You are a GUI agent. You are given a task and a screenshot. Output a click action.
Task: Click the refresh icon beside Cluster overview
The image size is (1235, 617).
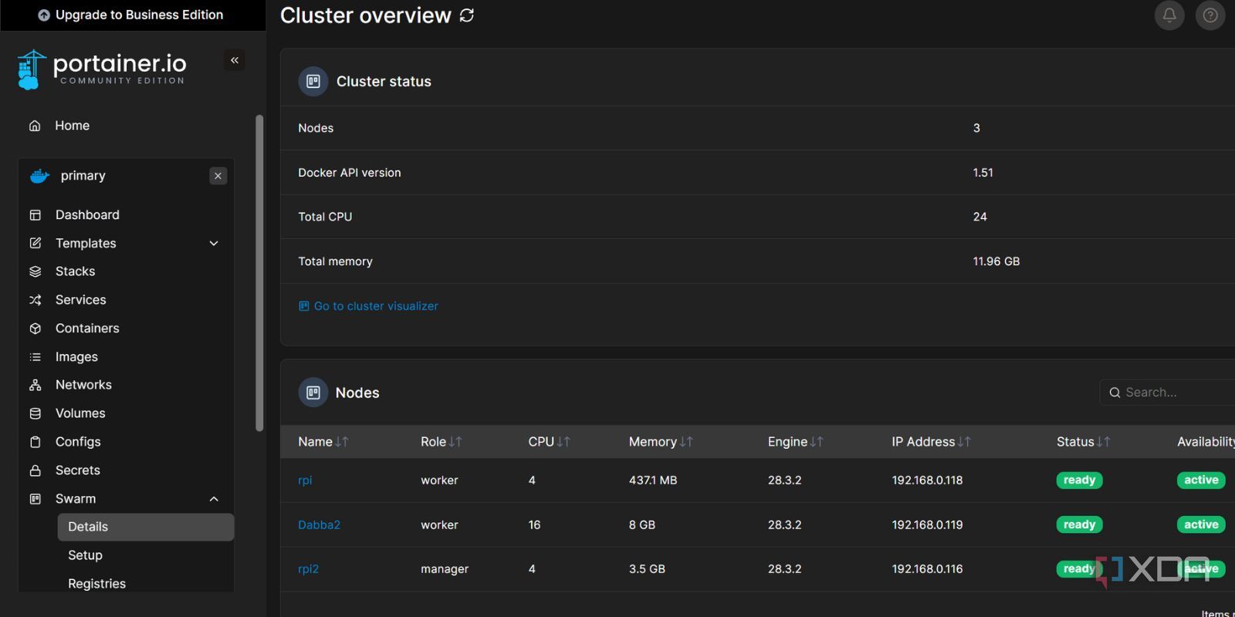(x=467, y=15)
